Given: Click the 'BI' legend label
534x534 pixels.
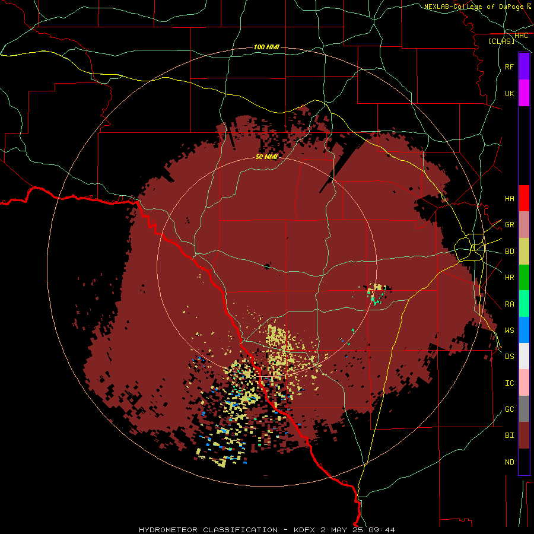Looking at the screenshot, I should (x=509, y=436).
